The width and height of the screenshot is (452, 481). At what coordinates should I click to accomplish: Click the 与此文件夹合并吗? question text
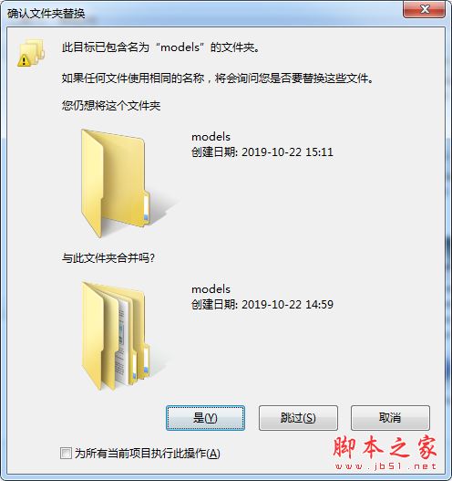coord(108,258)
